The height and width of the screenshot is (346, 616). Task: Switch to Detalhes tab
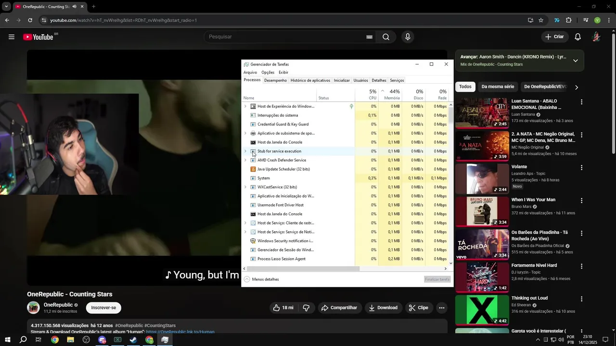tap(379, 80)
